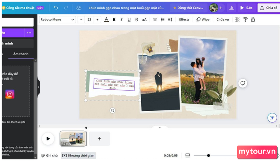Play the timeline preview
The height and width of the screenshot is (162, 280).
coord(48,139)
